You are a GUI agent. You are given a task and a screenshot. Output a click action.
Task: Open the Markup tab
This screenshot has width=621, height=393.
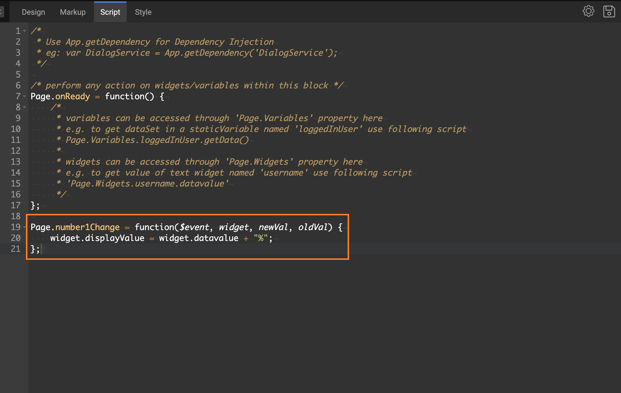point(72,12)
